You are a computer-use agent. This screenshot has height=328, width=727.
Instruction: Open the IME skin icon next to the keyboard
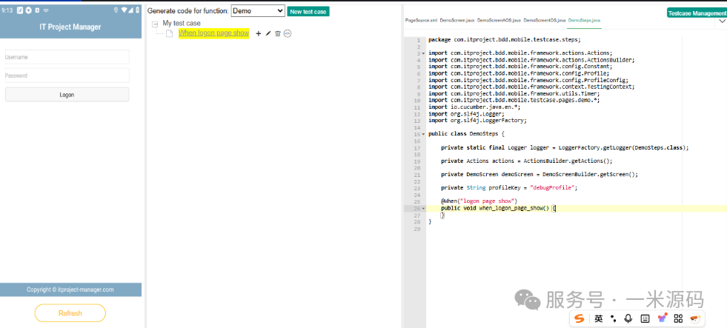(662, 318)
